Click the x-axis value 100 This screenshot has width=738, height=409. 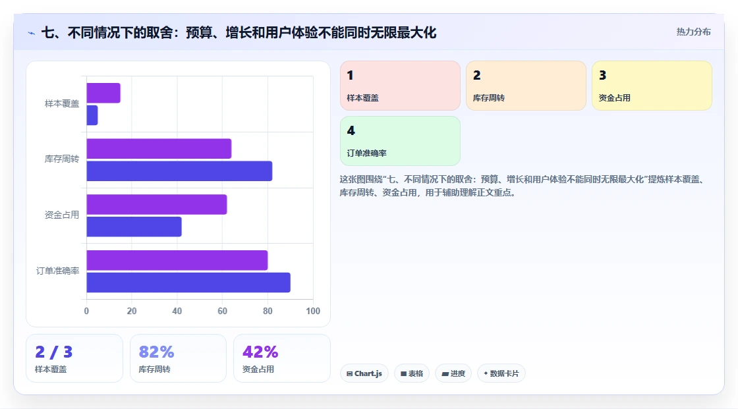click(313, 311)
